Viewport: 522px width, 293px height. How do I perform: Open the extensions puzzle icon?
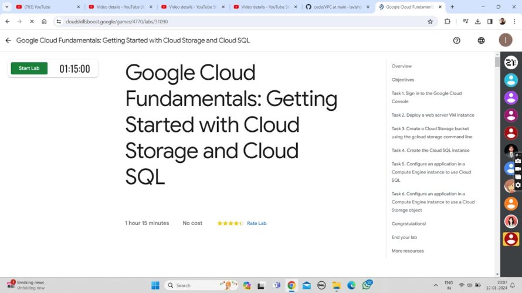[448, 22]
